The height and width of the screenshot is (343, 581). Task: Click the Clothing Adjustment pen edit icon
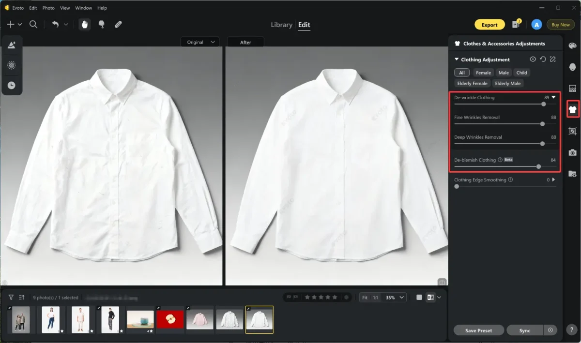pyautogui.click(x=552, y=59)
